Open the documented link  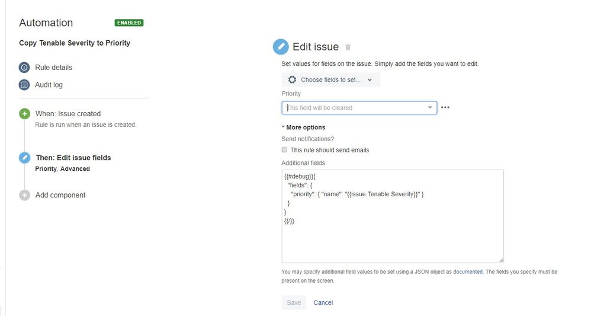(468, 272)
